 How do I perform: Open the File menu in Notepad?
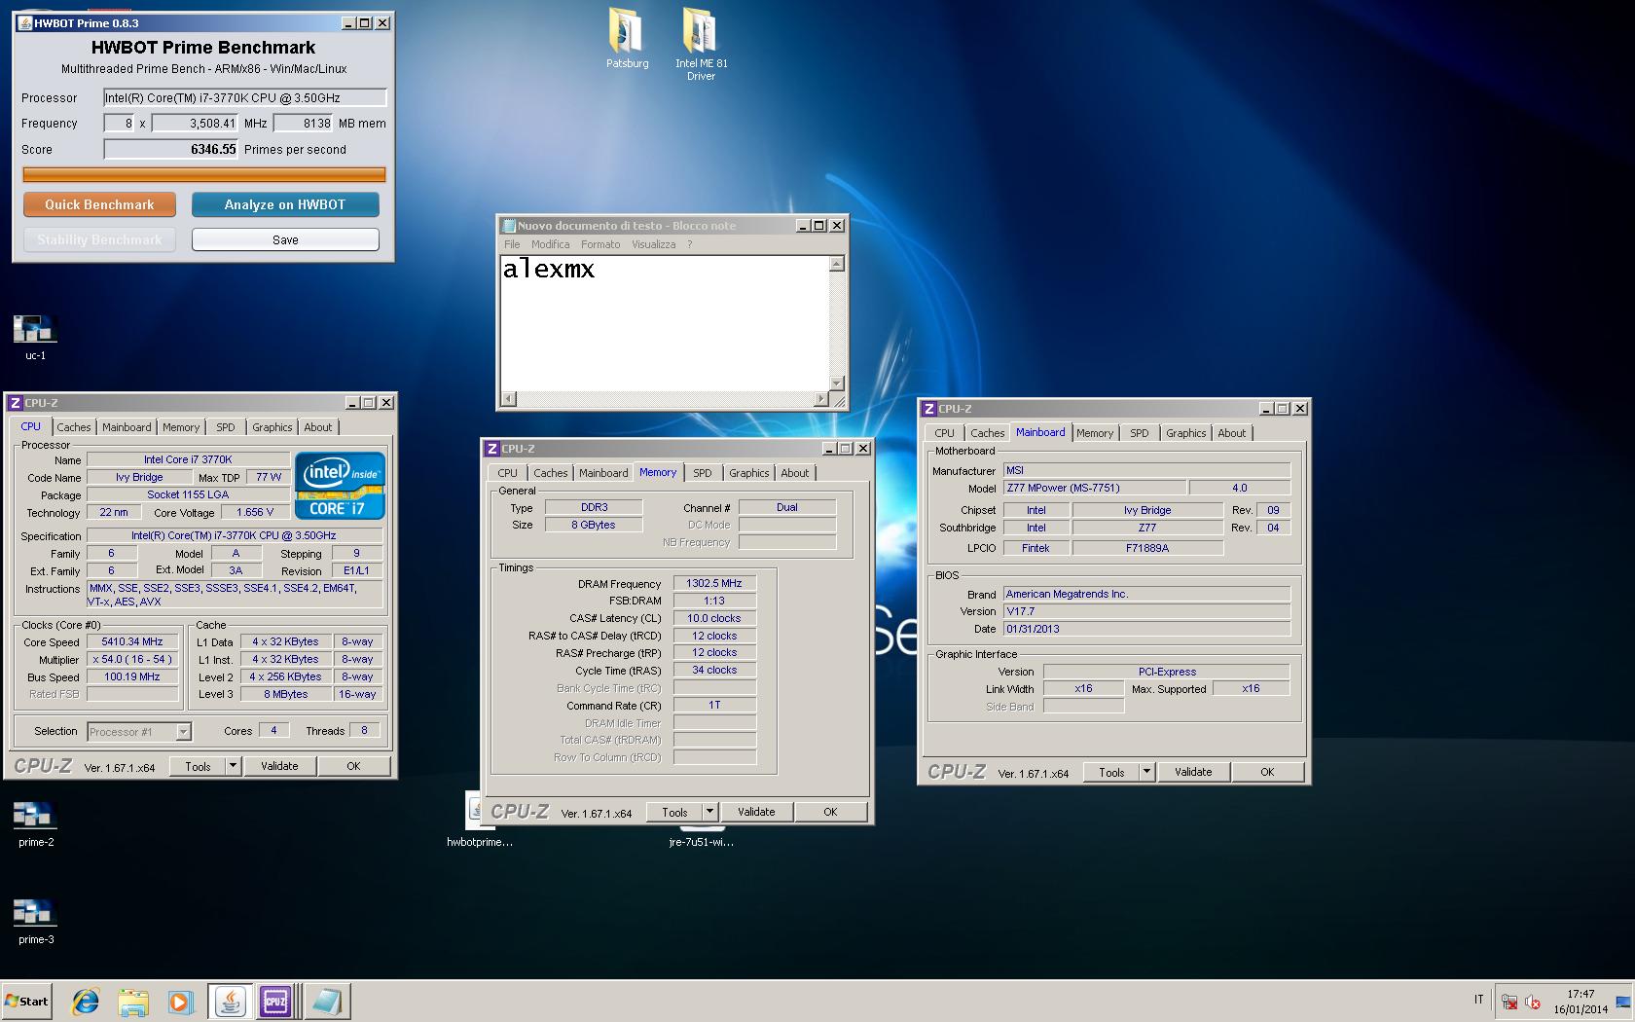(x=512, y=244)
